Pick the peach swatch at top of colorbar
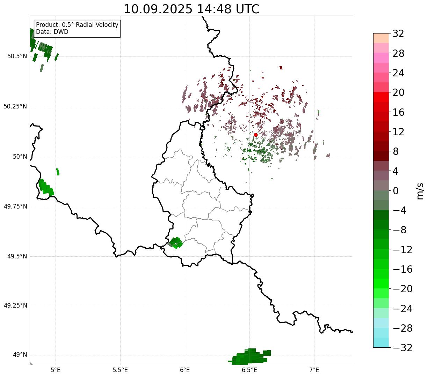 pyautogui.click(x=381, y=38)
